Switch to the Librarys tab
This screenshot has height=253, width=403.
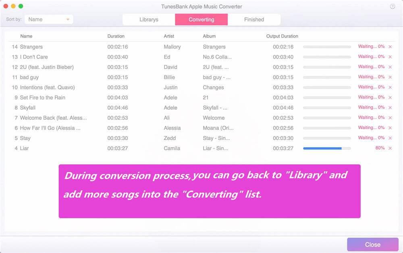(x=149, y=19)
